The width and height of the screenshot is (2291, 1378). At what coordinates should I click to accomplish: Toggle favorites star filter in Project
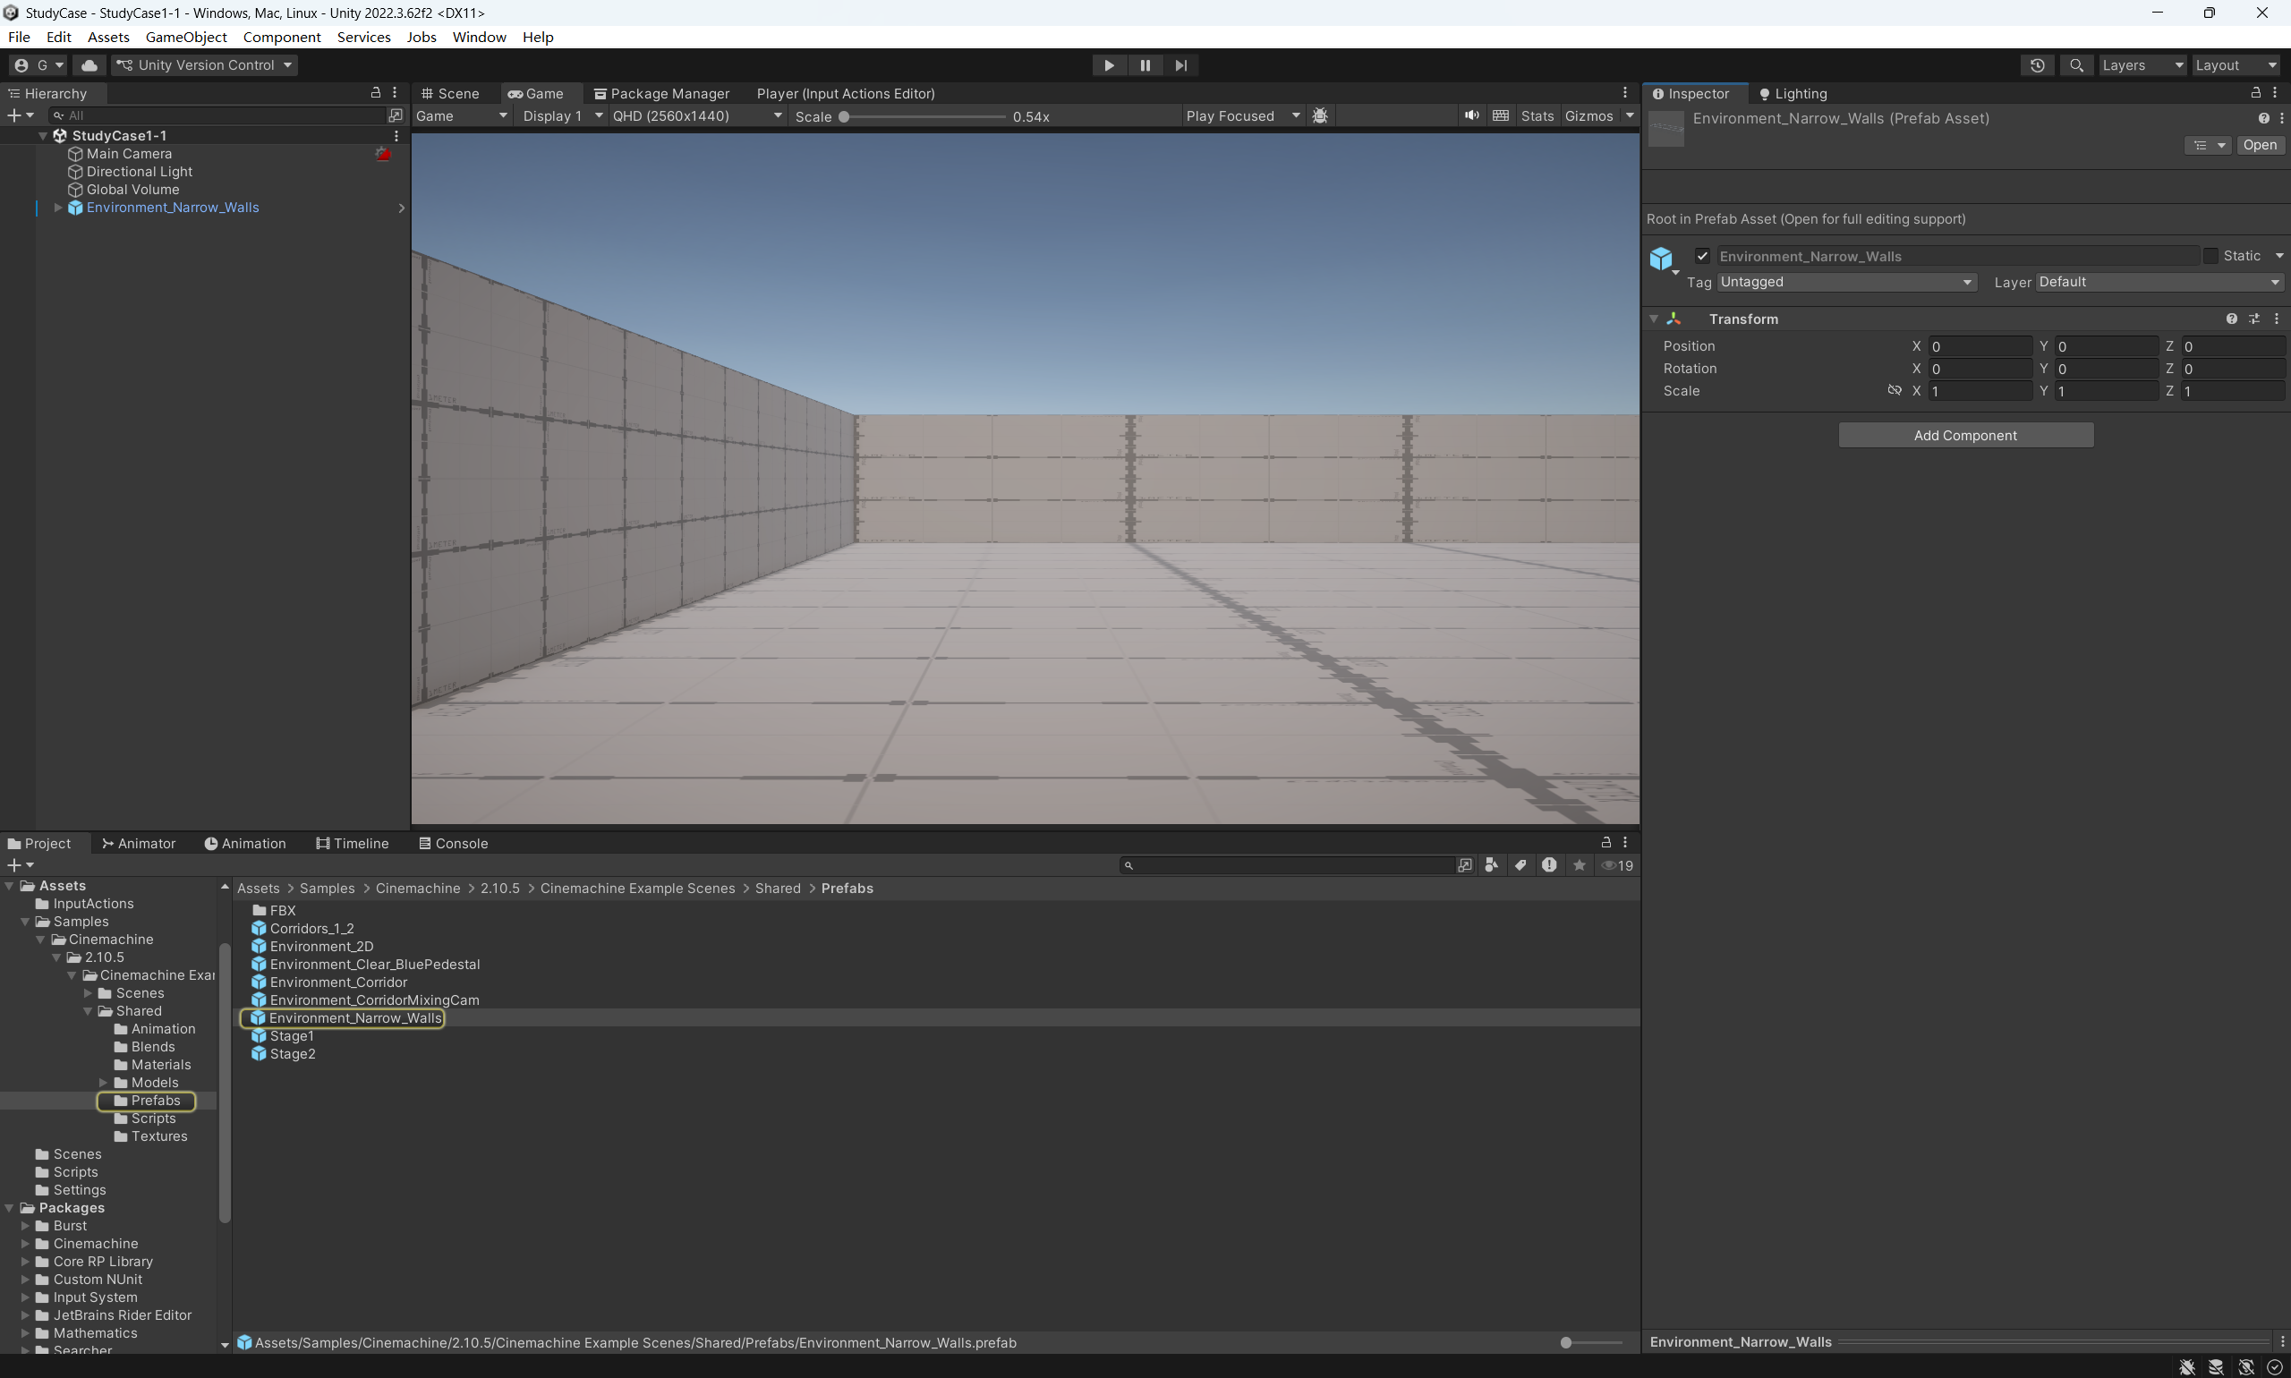click(x=1579, y=865)
